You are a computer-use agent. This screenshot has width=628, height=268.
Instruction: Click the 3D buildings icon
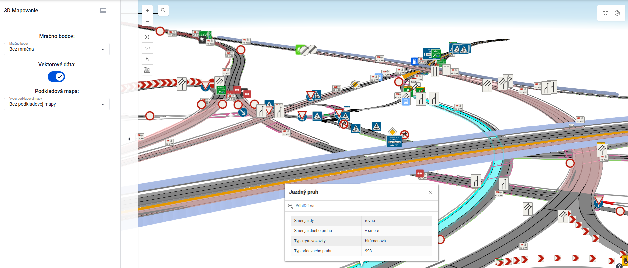[x=147, y=70]
